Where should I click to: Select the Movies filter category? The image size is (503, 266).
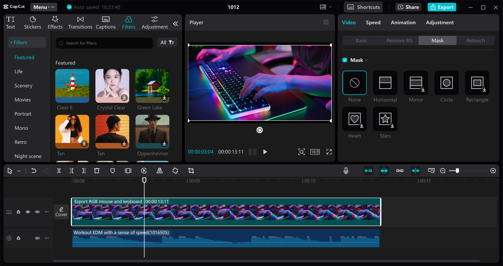coord(23,100)
